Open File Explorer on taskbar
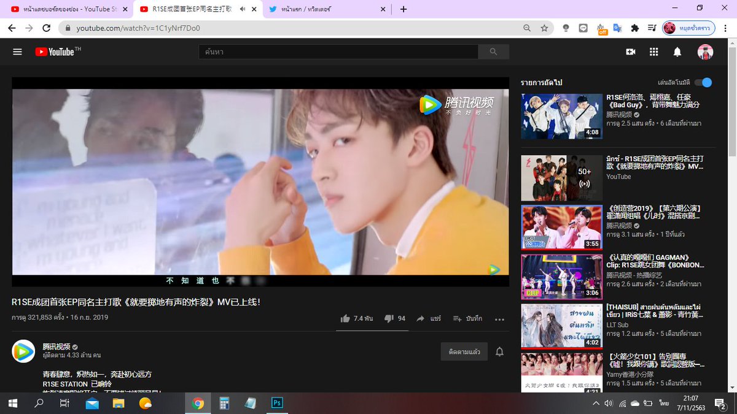The width and height of the screenshot is (737, 414). tap(119, 403)
